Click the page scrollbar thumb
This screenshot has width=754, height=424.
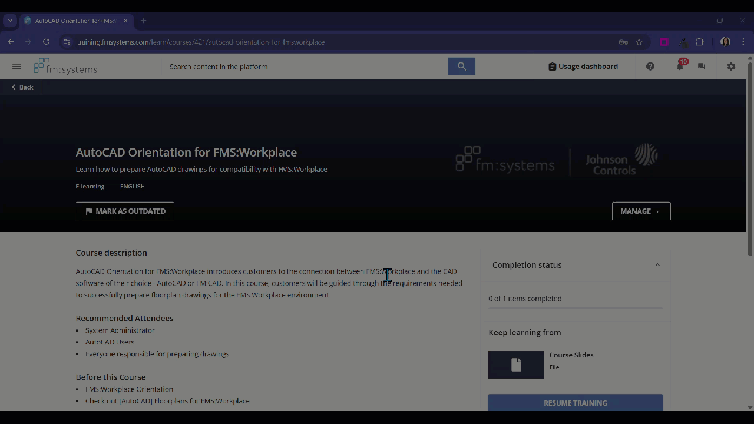[x=750, y=158]
